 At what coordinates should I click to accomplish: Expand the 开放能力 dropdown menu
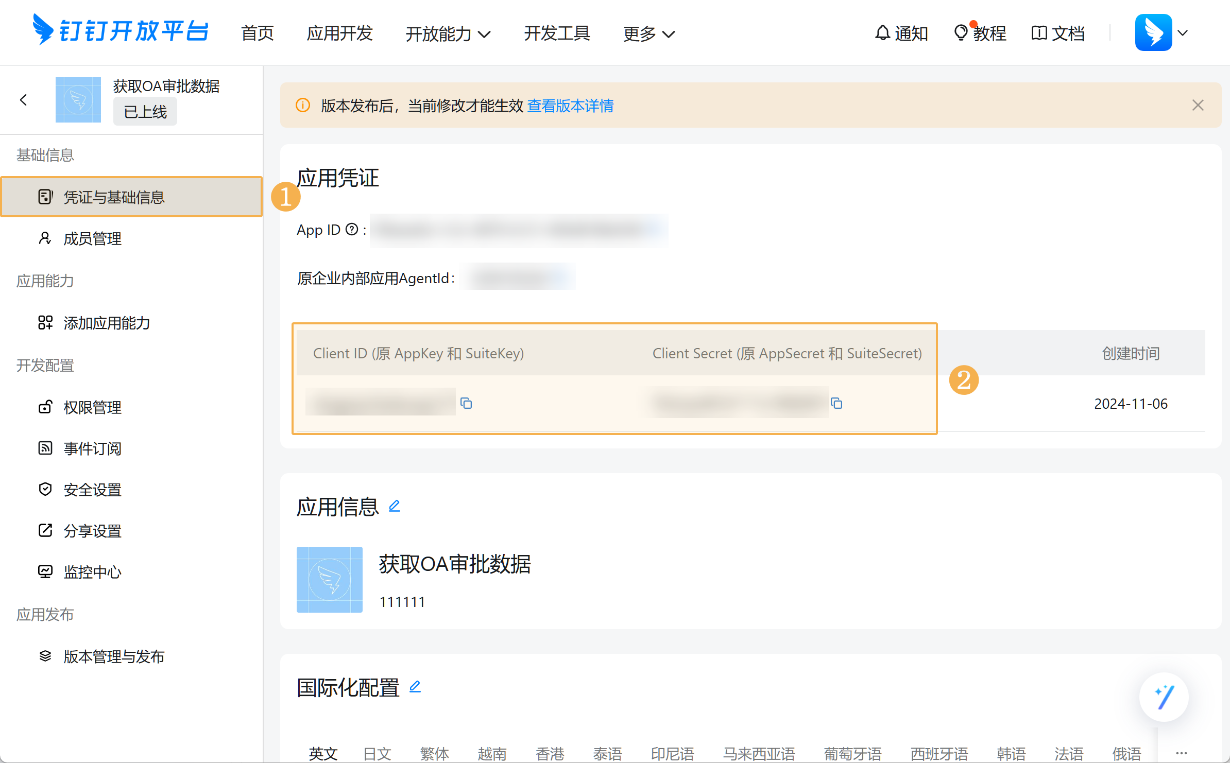[448, 34]
